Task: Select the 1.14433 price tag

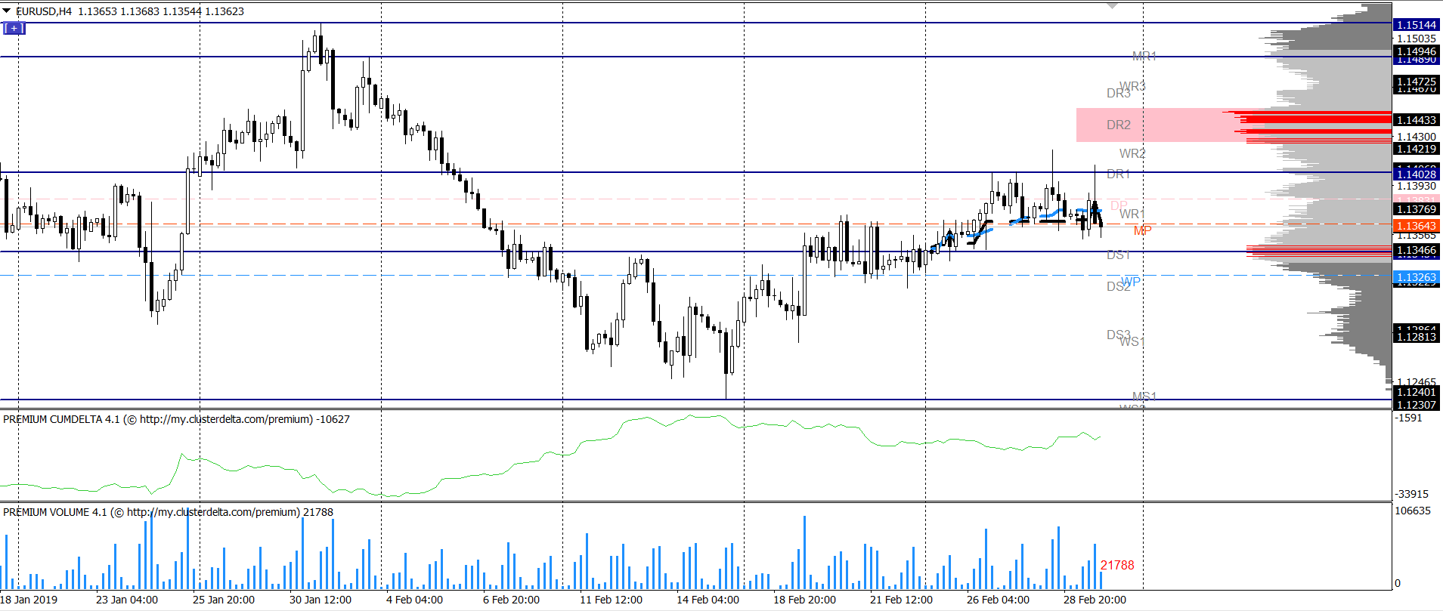Action: [1416, 120]
